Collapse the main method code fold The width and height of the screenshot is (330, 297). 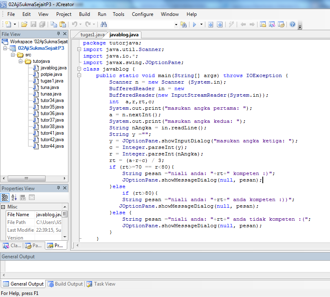click(79, 75)
